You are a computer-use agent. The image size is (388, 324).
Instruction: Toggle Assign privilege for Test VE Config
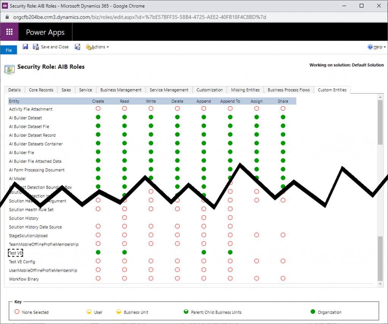coord(257,261)
